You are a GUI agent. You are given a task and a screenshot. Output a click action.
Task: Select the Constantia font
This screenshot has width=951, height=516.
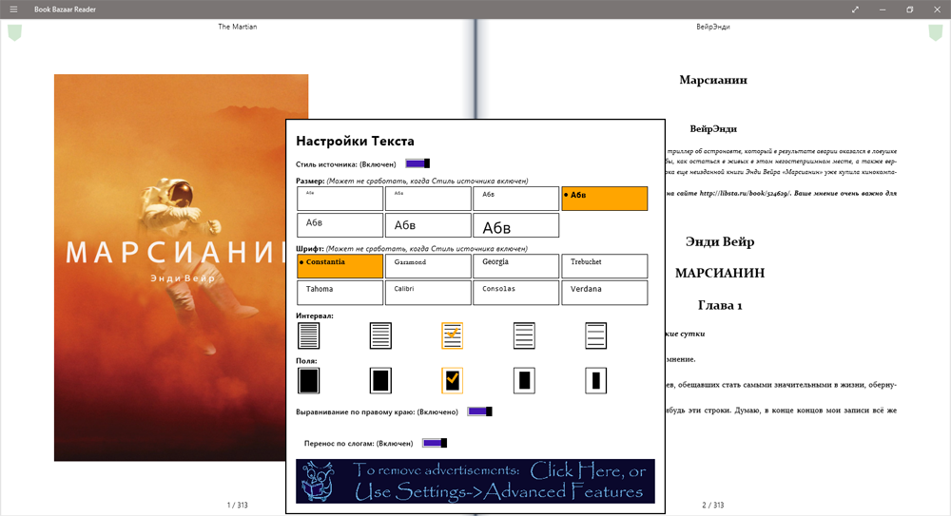pos(340,266)
